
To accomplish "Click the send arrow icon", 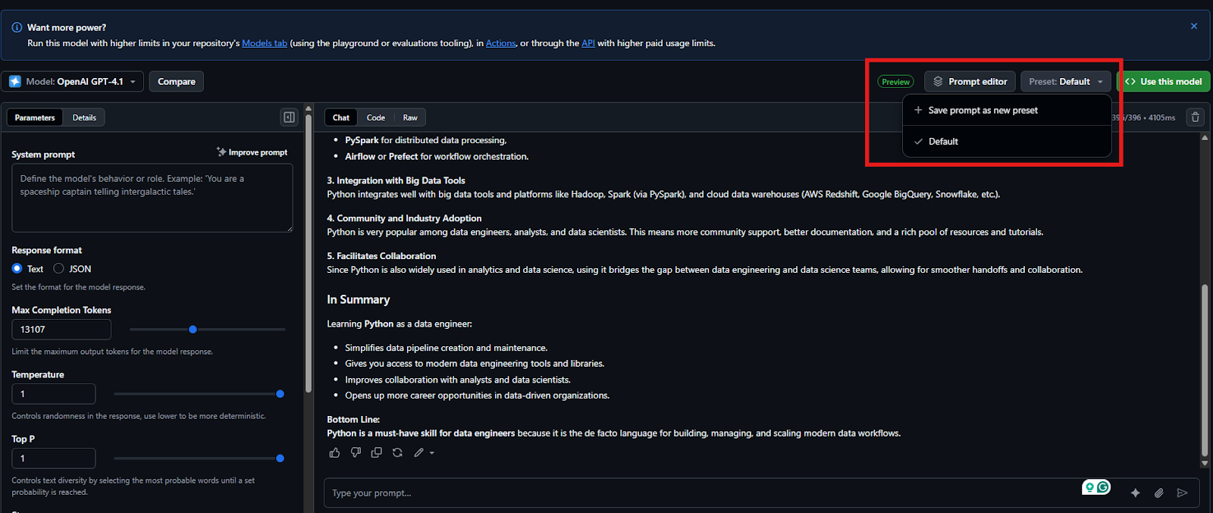I will click(x=1182, y=493).
